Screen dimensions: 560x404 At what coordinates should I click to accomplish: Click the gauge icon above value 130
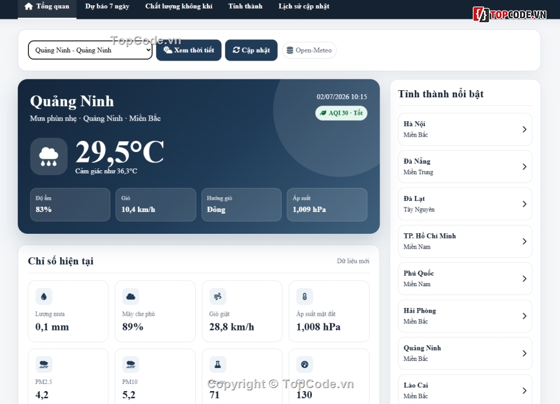(x=305, y=365)
